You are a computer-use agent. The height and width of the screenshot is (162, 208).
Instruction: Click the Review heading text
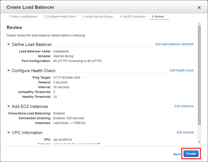click(x=14, y=28)
